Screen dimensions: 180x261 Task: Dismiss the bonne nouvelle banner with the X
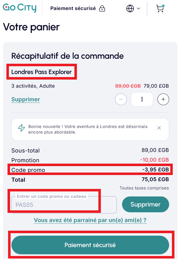159,128
